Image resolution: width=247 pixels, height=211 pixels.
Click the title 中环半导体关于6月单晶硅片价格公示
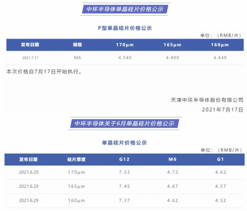click(x=125, y=124)
